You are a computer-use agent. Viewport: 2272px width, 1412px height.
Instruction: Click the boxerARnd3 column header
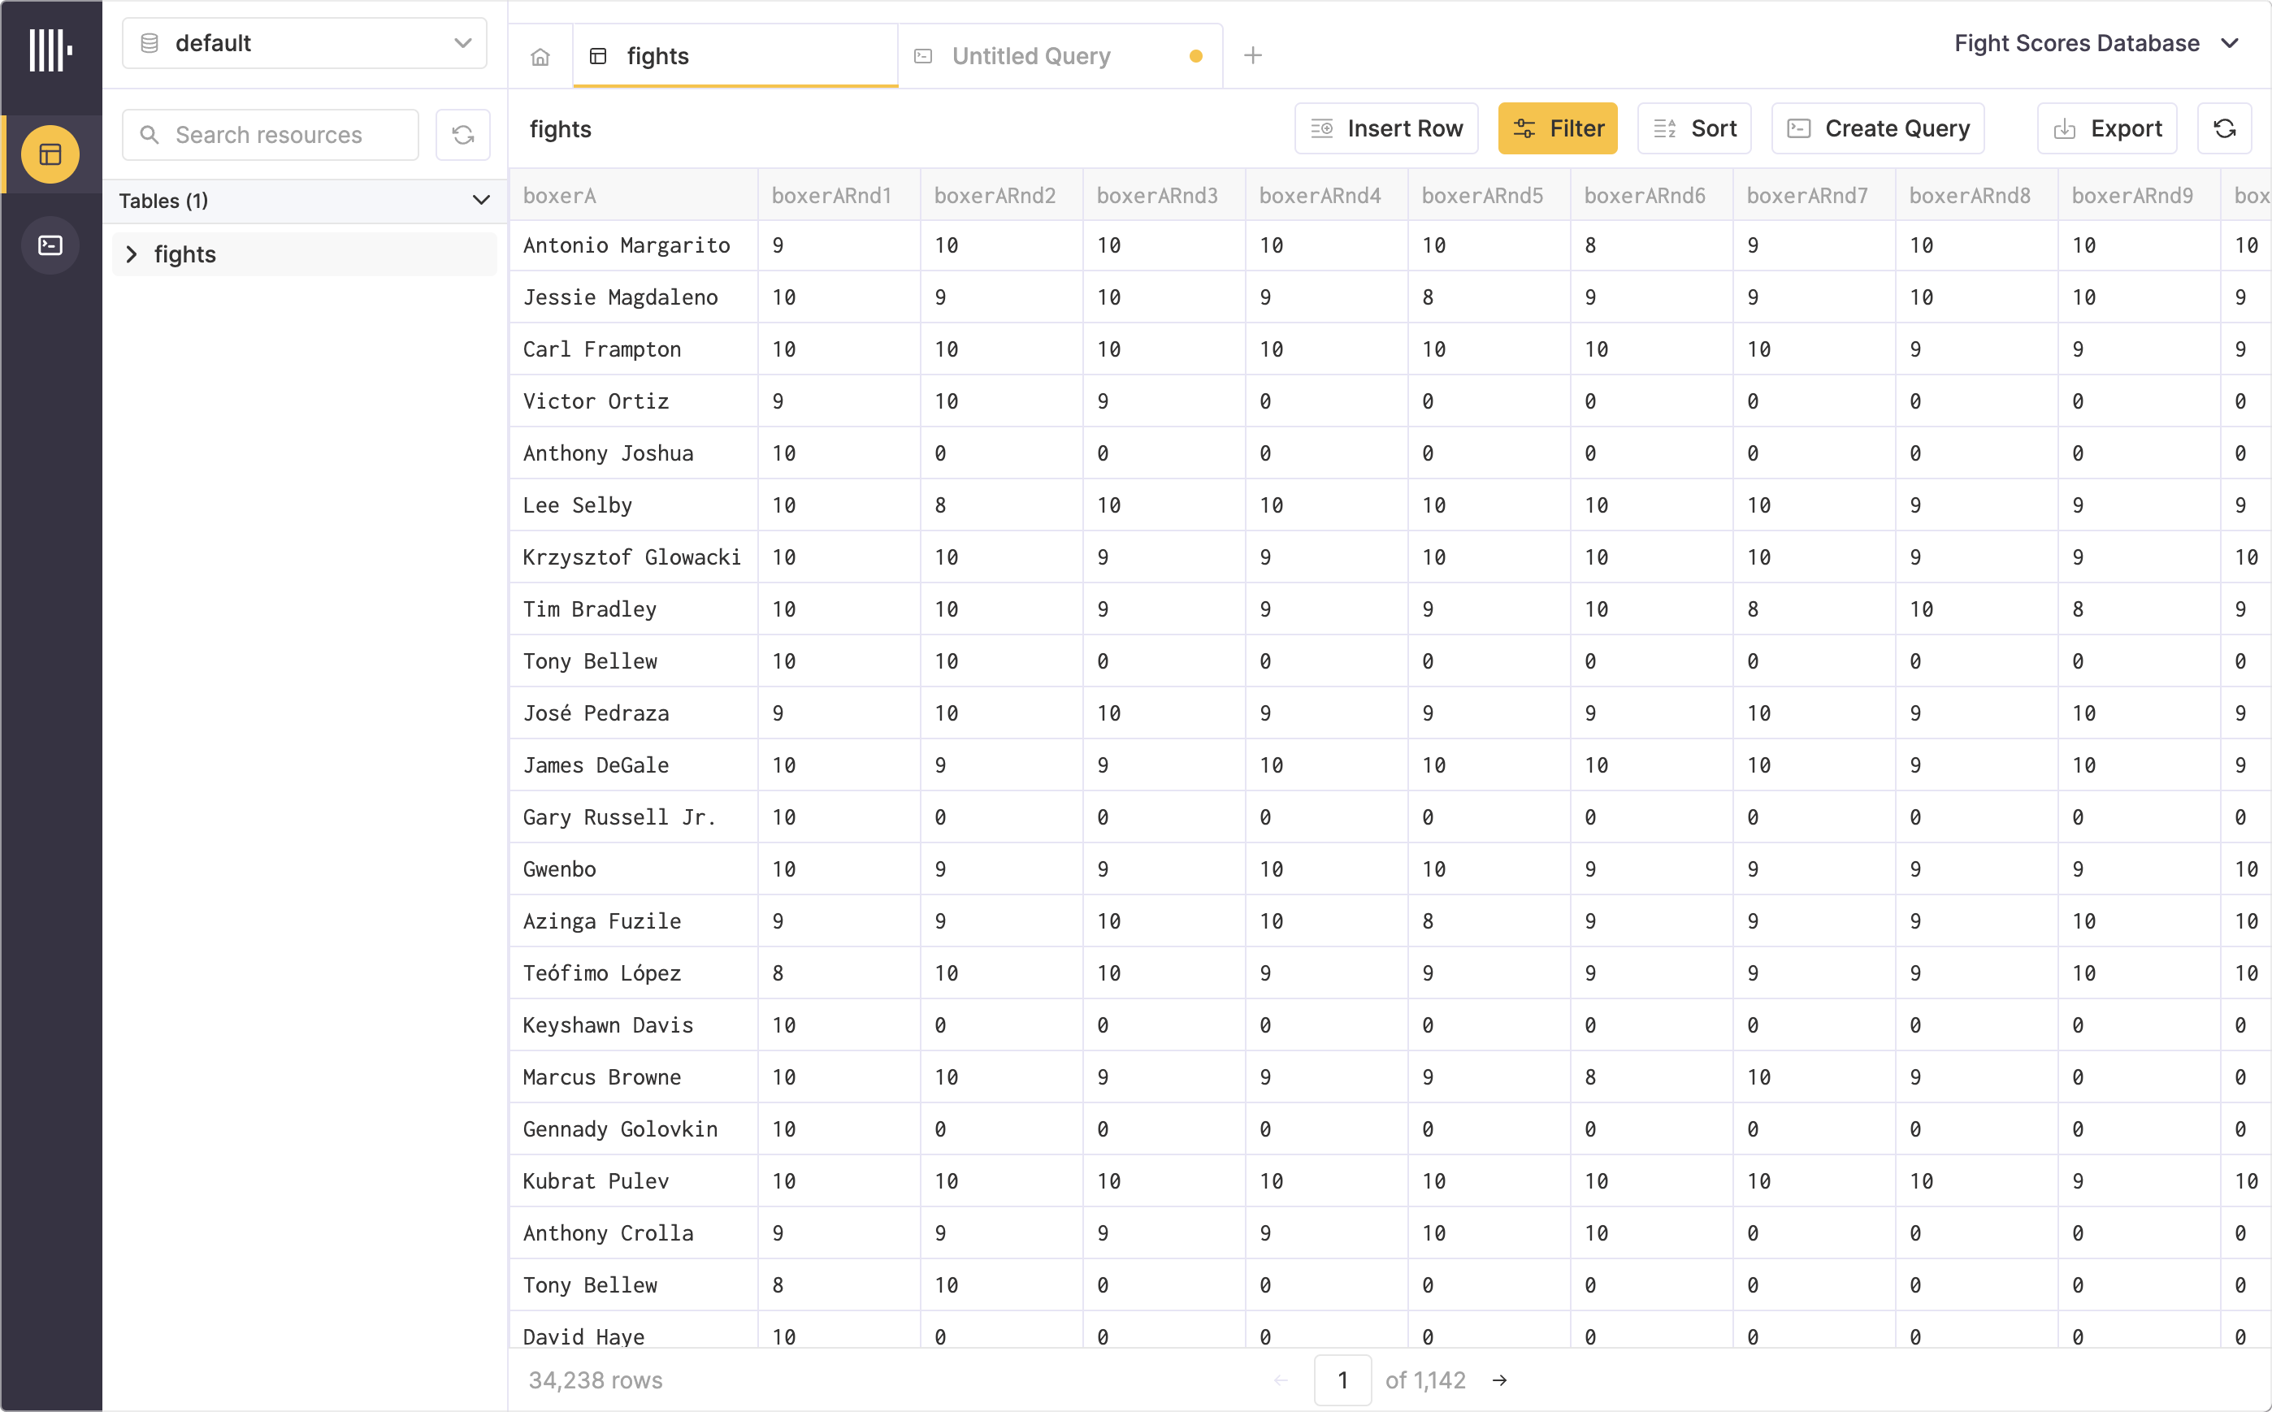(x=1164, y=195)
